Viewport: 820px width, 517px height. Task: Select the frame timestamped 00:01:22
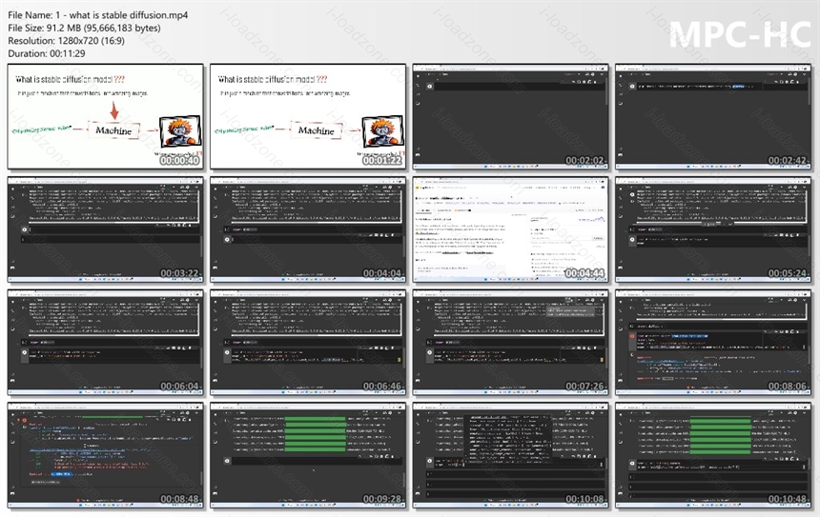[308, 116]
